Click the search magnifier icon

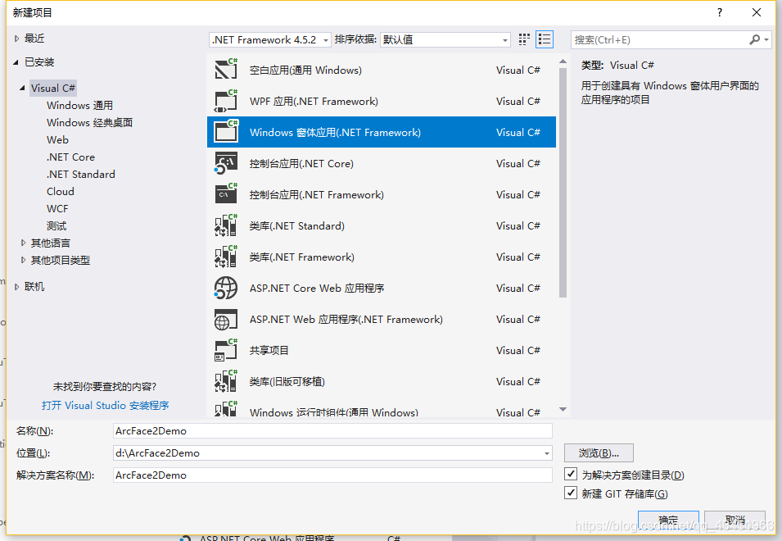755,39
